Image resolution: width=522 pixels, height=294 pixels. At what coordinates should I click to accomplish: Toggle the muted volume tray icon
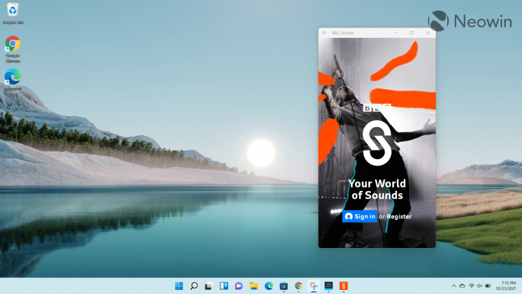479,286
